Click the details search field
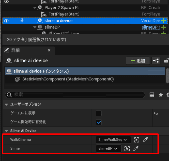This screenshot has height=161, width=169. (x=75, y=95)
